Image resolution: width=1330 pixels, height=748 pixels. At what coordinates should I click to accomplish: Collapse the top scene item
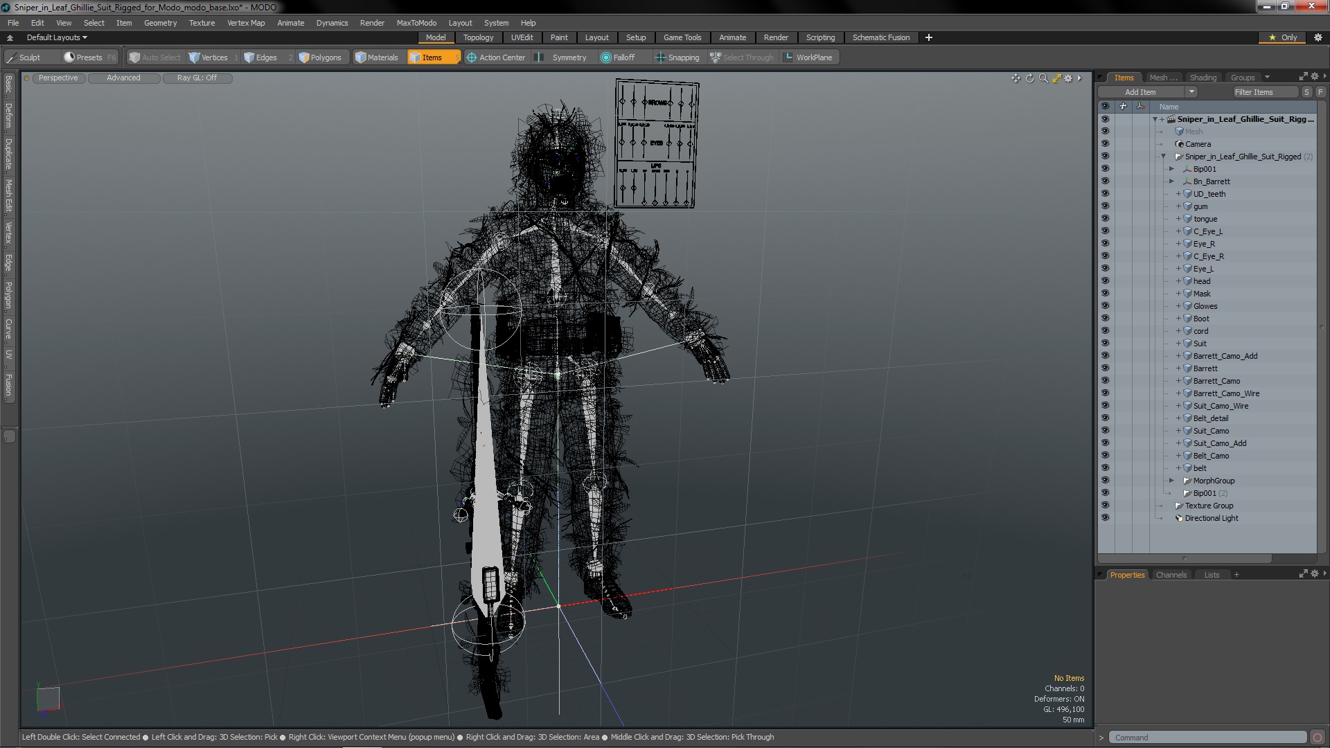click(1155, 119)
